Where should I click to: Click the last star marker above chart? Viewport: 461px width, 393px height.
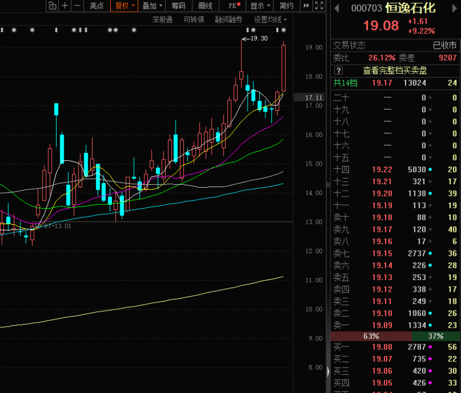[284, 30]
